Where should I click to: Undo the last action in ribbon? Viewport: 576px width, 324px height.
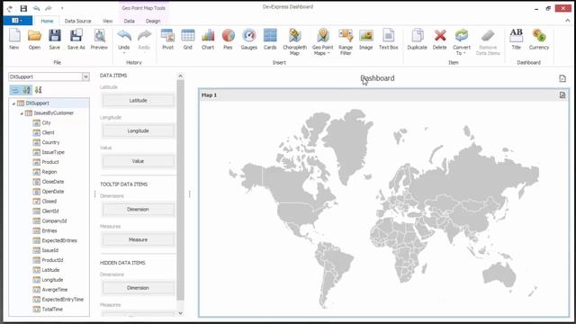click(x=124, y=39)
